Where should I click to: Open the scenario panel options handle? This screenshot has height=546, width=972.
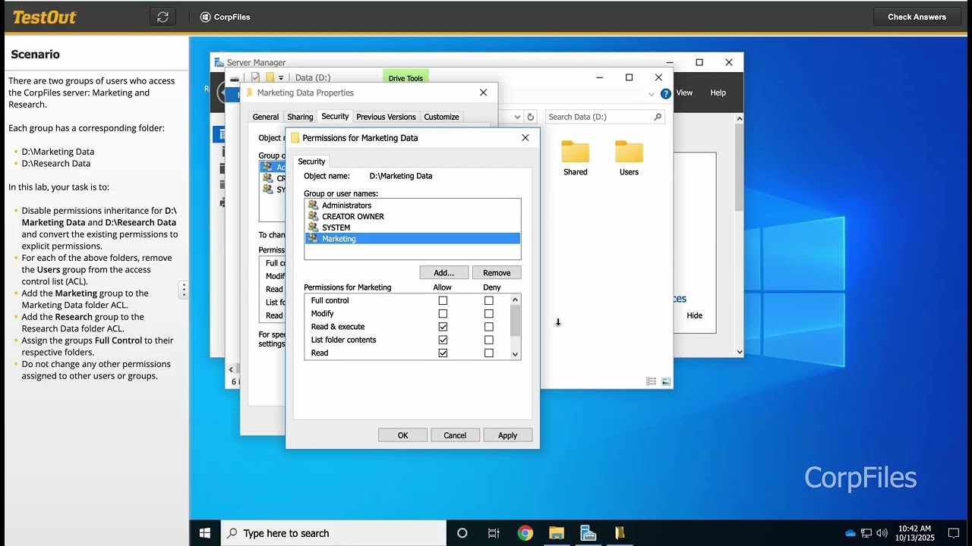pos(183,290)
